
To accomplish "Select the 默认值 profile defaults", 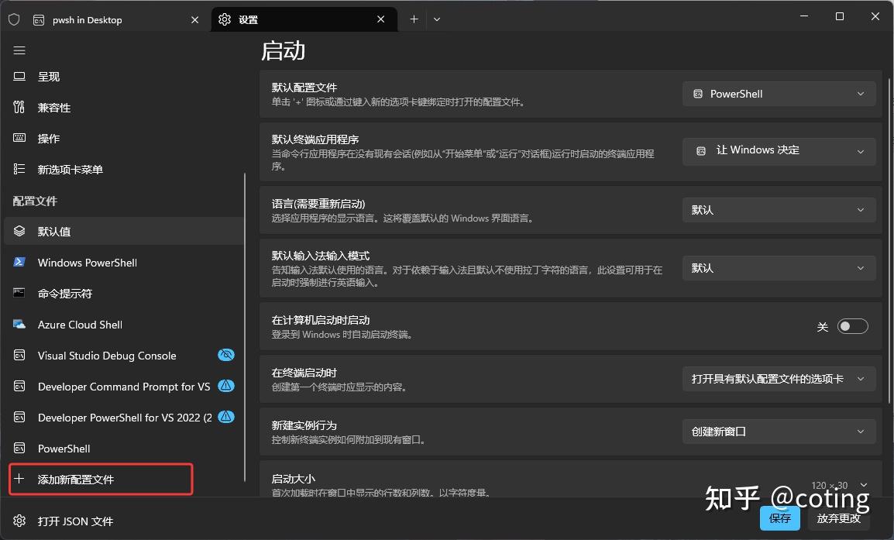I will tap(124, 232).
